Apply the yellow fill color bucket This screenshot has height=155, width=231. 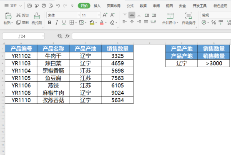[92, 22]
